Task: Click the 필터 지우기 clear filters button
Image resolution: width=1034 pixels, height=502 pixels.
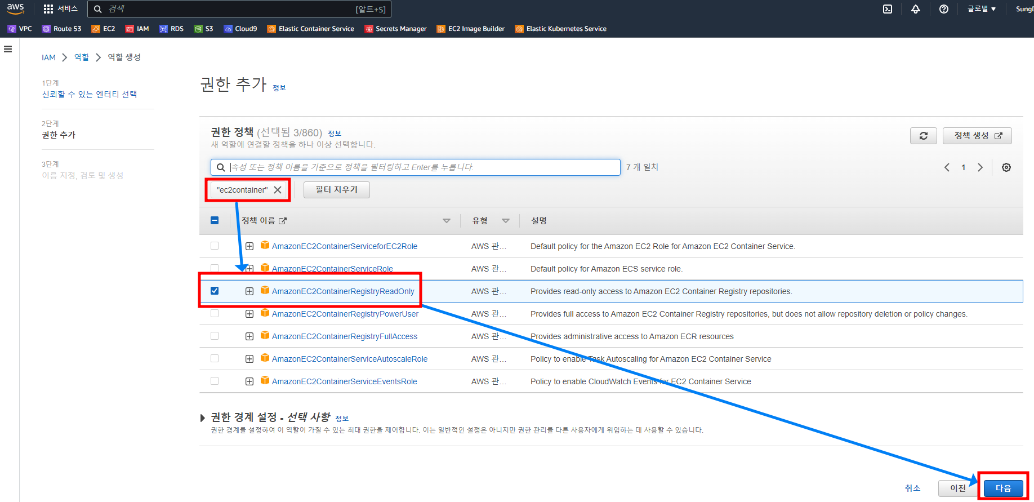Action: coord(337,190)
